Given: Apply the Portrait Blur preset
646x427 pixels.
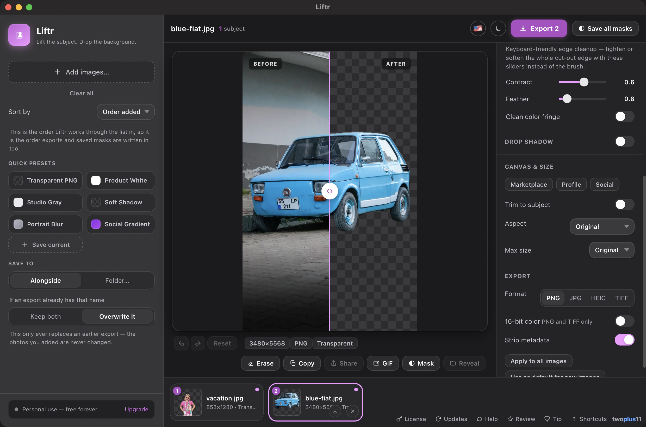Looking at the screenshot, I should 46,224.
